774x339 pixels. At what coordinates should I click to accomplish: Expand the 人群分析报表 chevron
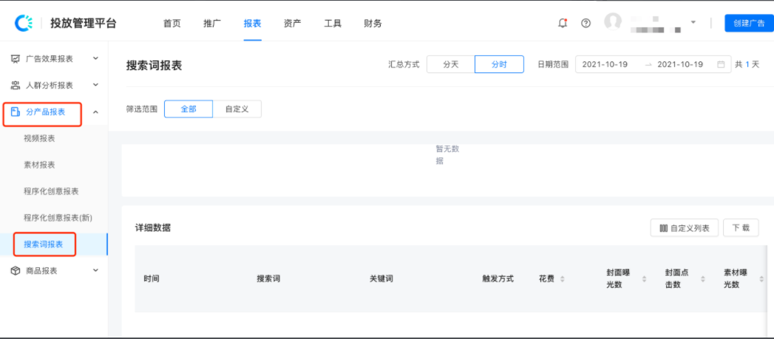click(x=96, y=85)
